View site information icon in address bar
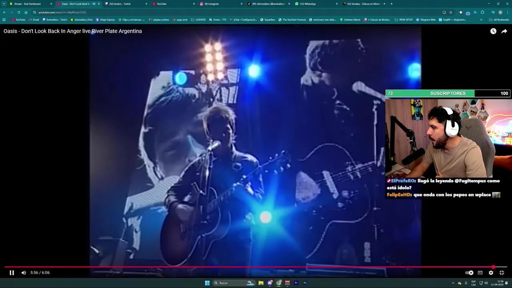This screenshot has width=512, height=288. 34,12
